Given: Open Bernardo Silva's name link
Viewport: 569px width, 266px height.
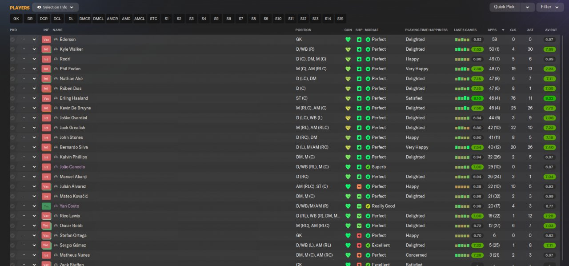Looking at the screenshot, I should tap(74, 147).
